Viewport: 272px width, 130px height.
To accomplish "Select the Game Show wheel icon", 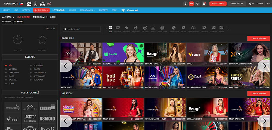I will pos(162,28).
